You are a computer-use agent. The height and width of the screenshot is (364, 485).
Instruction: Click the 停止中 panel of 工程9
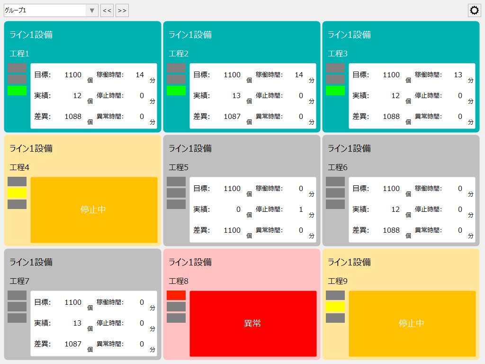412,323
